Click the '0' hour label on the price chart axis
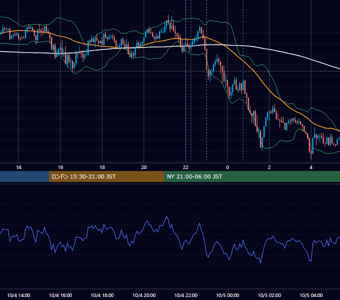Image resolution: width=340 pixels, height=300 pixels. (227, 167)
